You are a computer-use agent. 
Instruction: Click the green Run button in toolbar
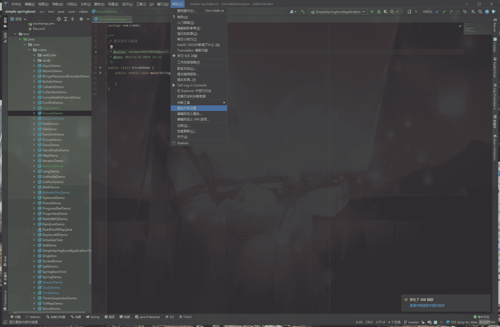tap(372, 12)
